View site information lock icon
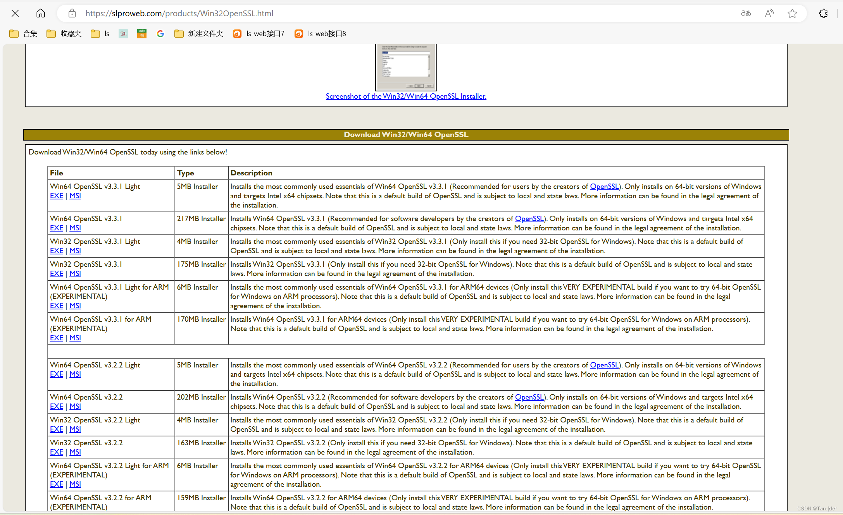The image size is (843, 515). [x=72, y=14]
